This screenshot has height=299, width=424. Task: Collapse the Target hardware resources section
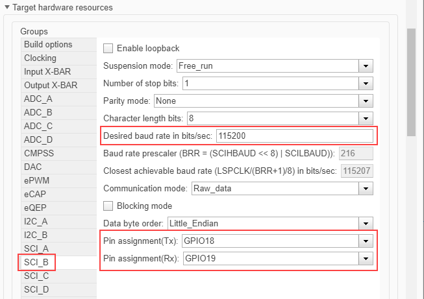pyautogui.click(x=7, y=8)
